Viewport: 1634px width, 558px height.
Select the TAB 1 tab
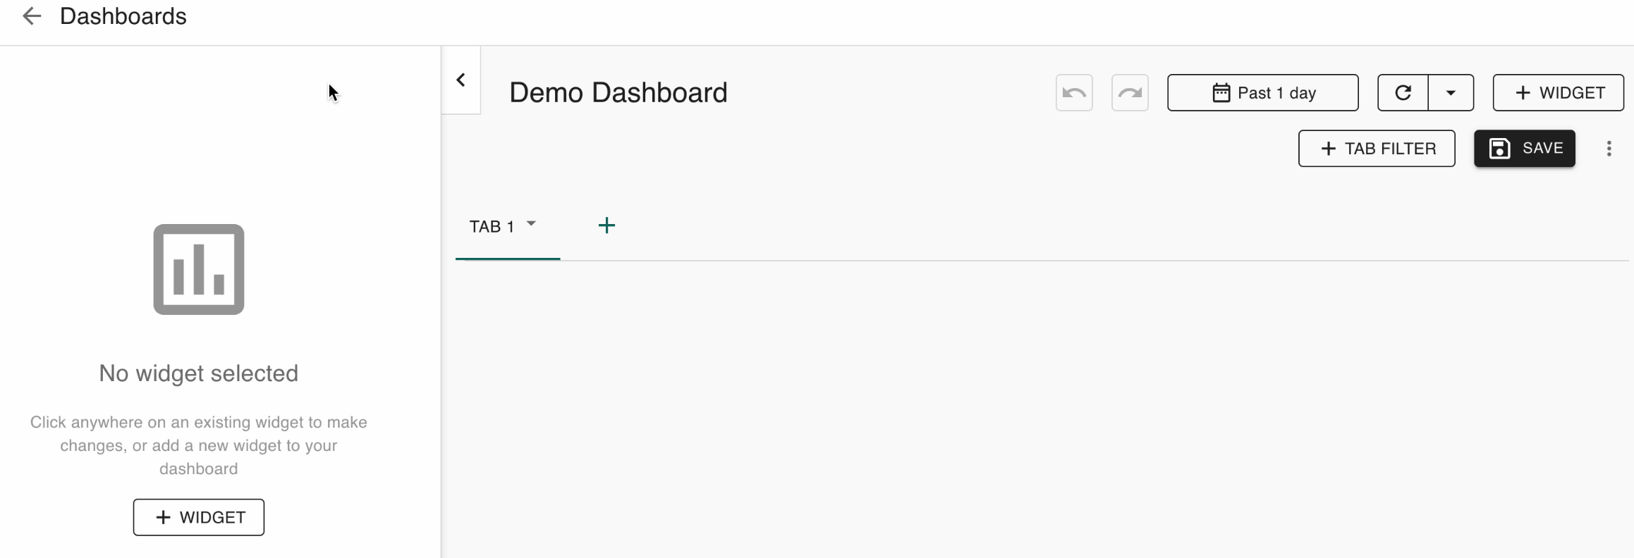tap(492, 227)
